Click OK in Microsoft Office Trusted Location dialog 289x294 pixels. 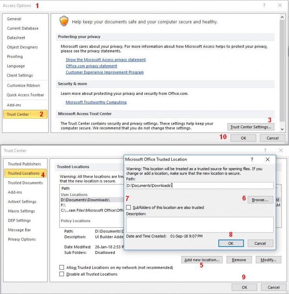[x=231, y=243]
